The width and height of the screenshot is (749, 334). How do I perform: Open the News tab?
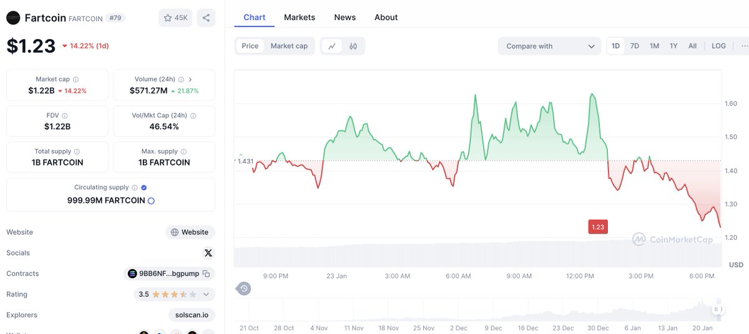pos(345,17)
